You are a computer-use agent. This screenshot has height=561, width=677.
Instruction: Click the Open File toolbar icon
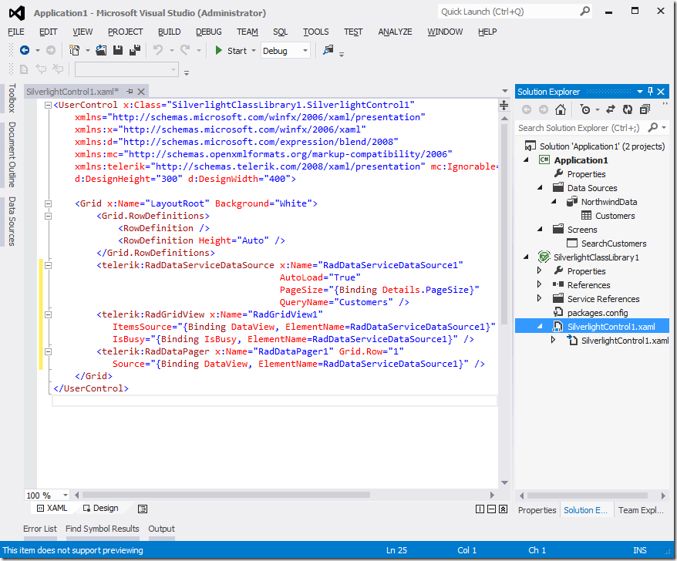tap(101, 50)
